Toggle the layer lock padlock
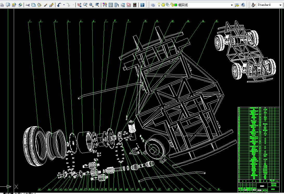Screen dimensions: 284x194 pos(172,5)
